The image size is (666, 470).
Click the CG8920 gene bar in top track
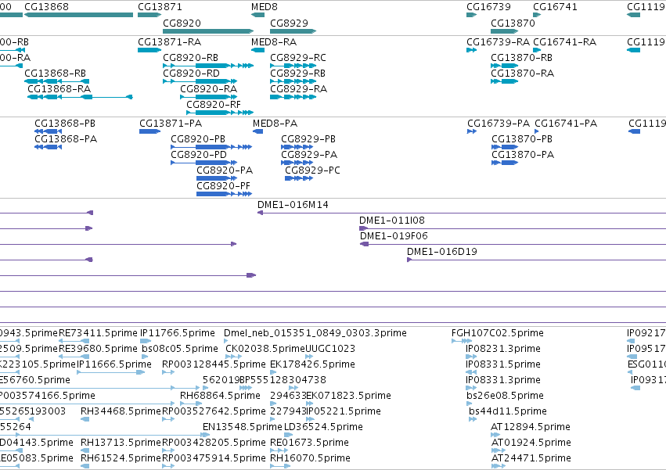208,31
